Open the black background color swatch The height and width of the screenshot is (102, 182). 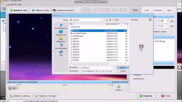[x=164, y=67]
